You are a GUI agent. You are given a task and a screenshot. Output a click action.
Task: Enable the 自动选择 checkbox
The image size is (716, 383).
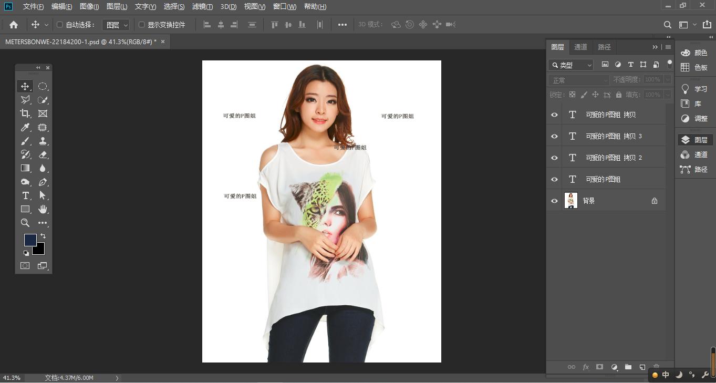[59, 25]
